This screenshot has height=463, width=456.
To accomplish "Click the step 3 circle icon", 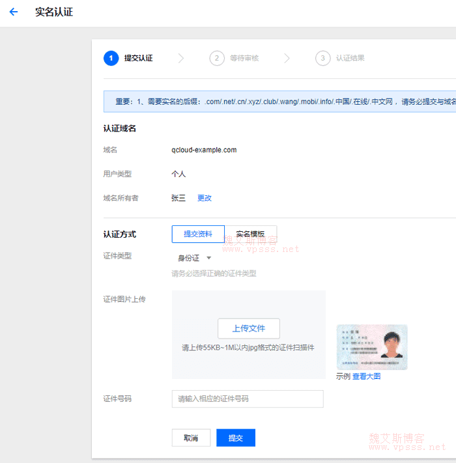I will point(322,58).
